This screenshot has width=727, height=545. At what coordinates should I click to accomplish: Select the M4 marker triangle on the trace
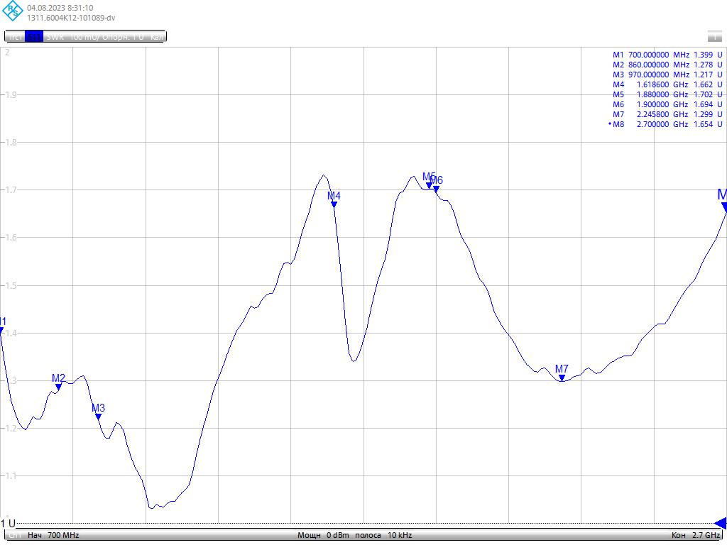(334, 204)
